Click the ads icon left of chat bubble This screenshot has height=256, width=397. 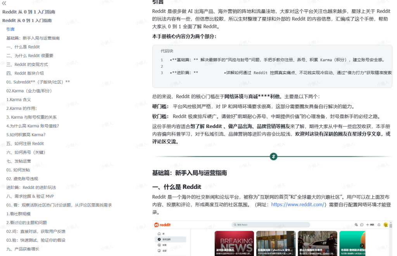point(356,225)
